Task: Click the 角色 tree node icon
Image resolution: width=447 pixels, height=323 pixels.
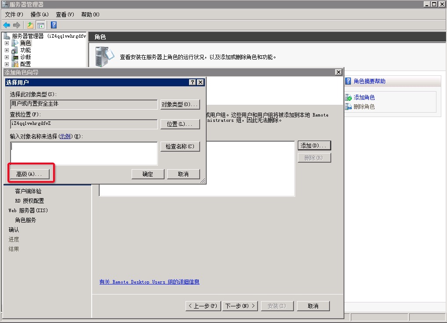Action: (15, 43)
